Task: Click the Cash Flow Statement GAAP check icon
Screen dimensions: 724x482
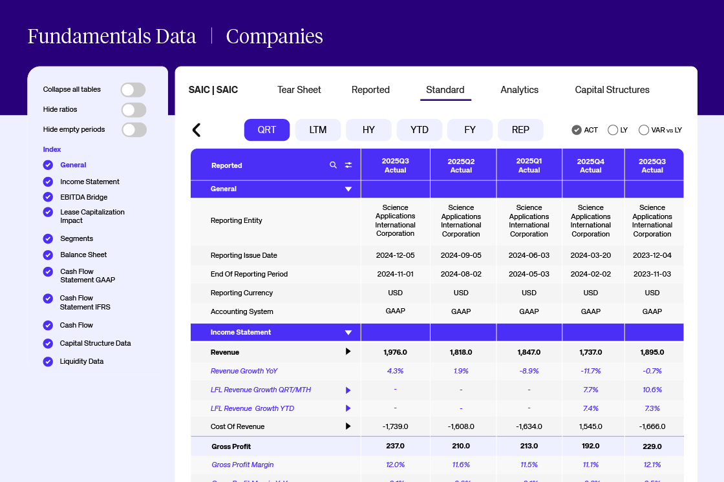Action: (x=48, y=271)
